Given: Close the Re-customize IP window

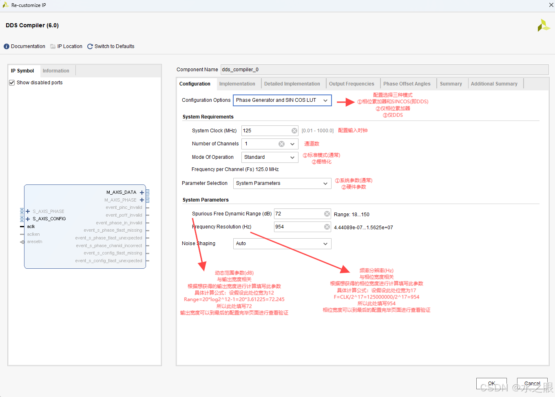Looking at the screenshot, I should point(551,5).
